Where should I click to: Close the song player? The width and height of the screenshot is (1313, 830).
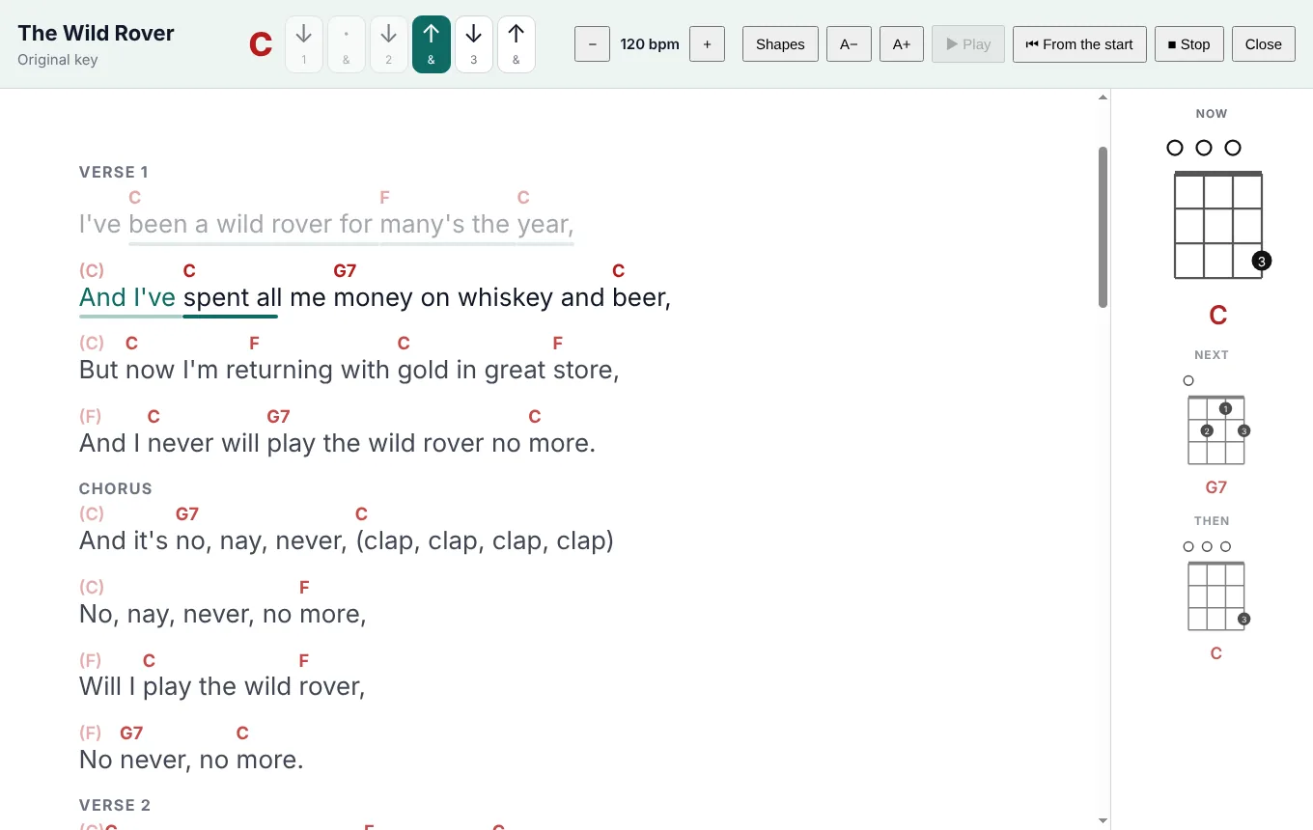pos(1264,44)
